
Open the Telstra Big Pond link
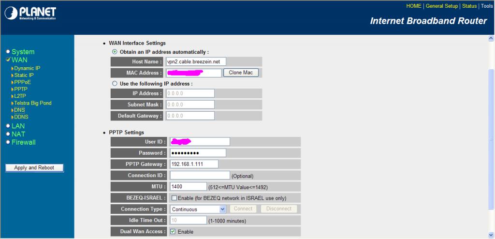click(32, 103)
